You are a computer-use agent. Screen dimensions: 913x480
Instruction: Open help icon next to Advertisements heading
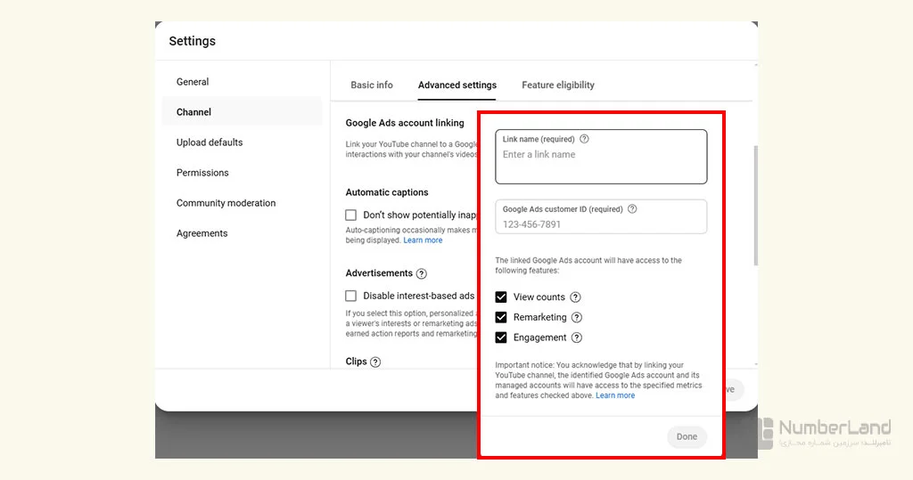(422, 273)
